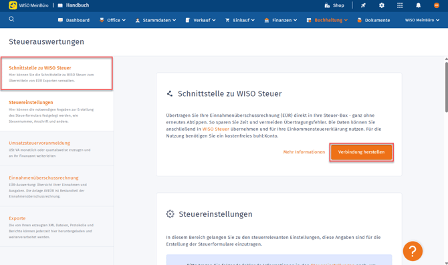Go to the Dashboard menu item
The image size is (448, 265).
74,20
